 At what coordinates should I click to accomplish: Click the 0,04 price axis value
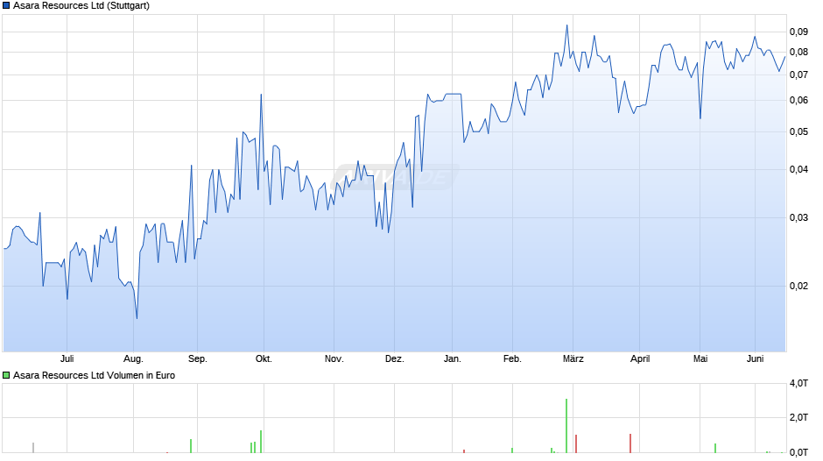click(798, 169)
